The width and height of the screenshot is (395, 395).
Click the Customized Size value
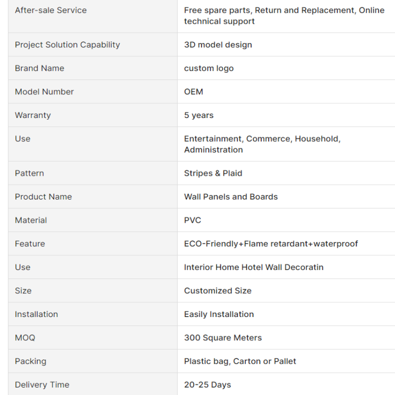click(x=218, y=291)
